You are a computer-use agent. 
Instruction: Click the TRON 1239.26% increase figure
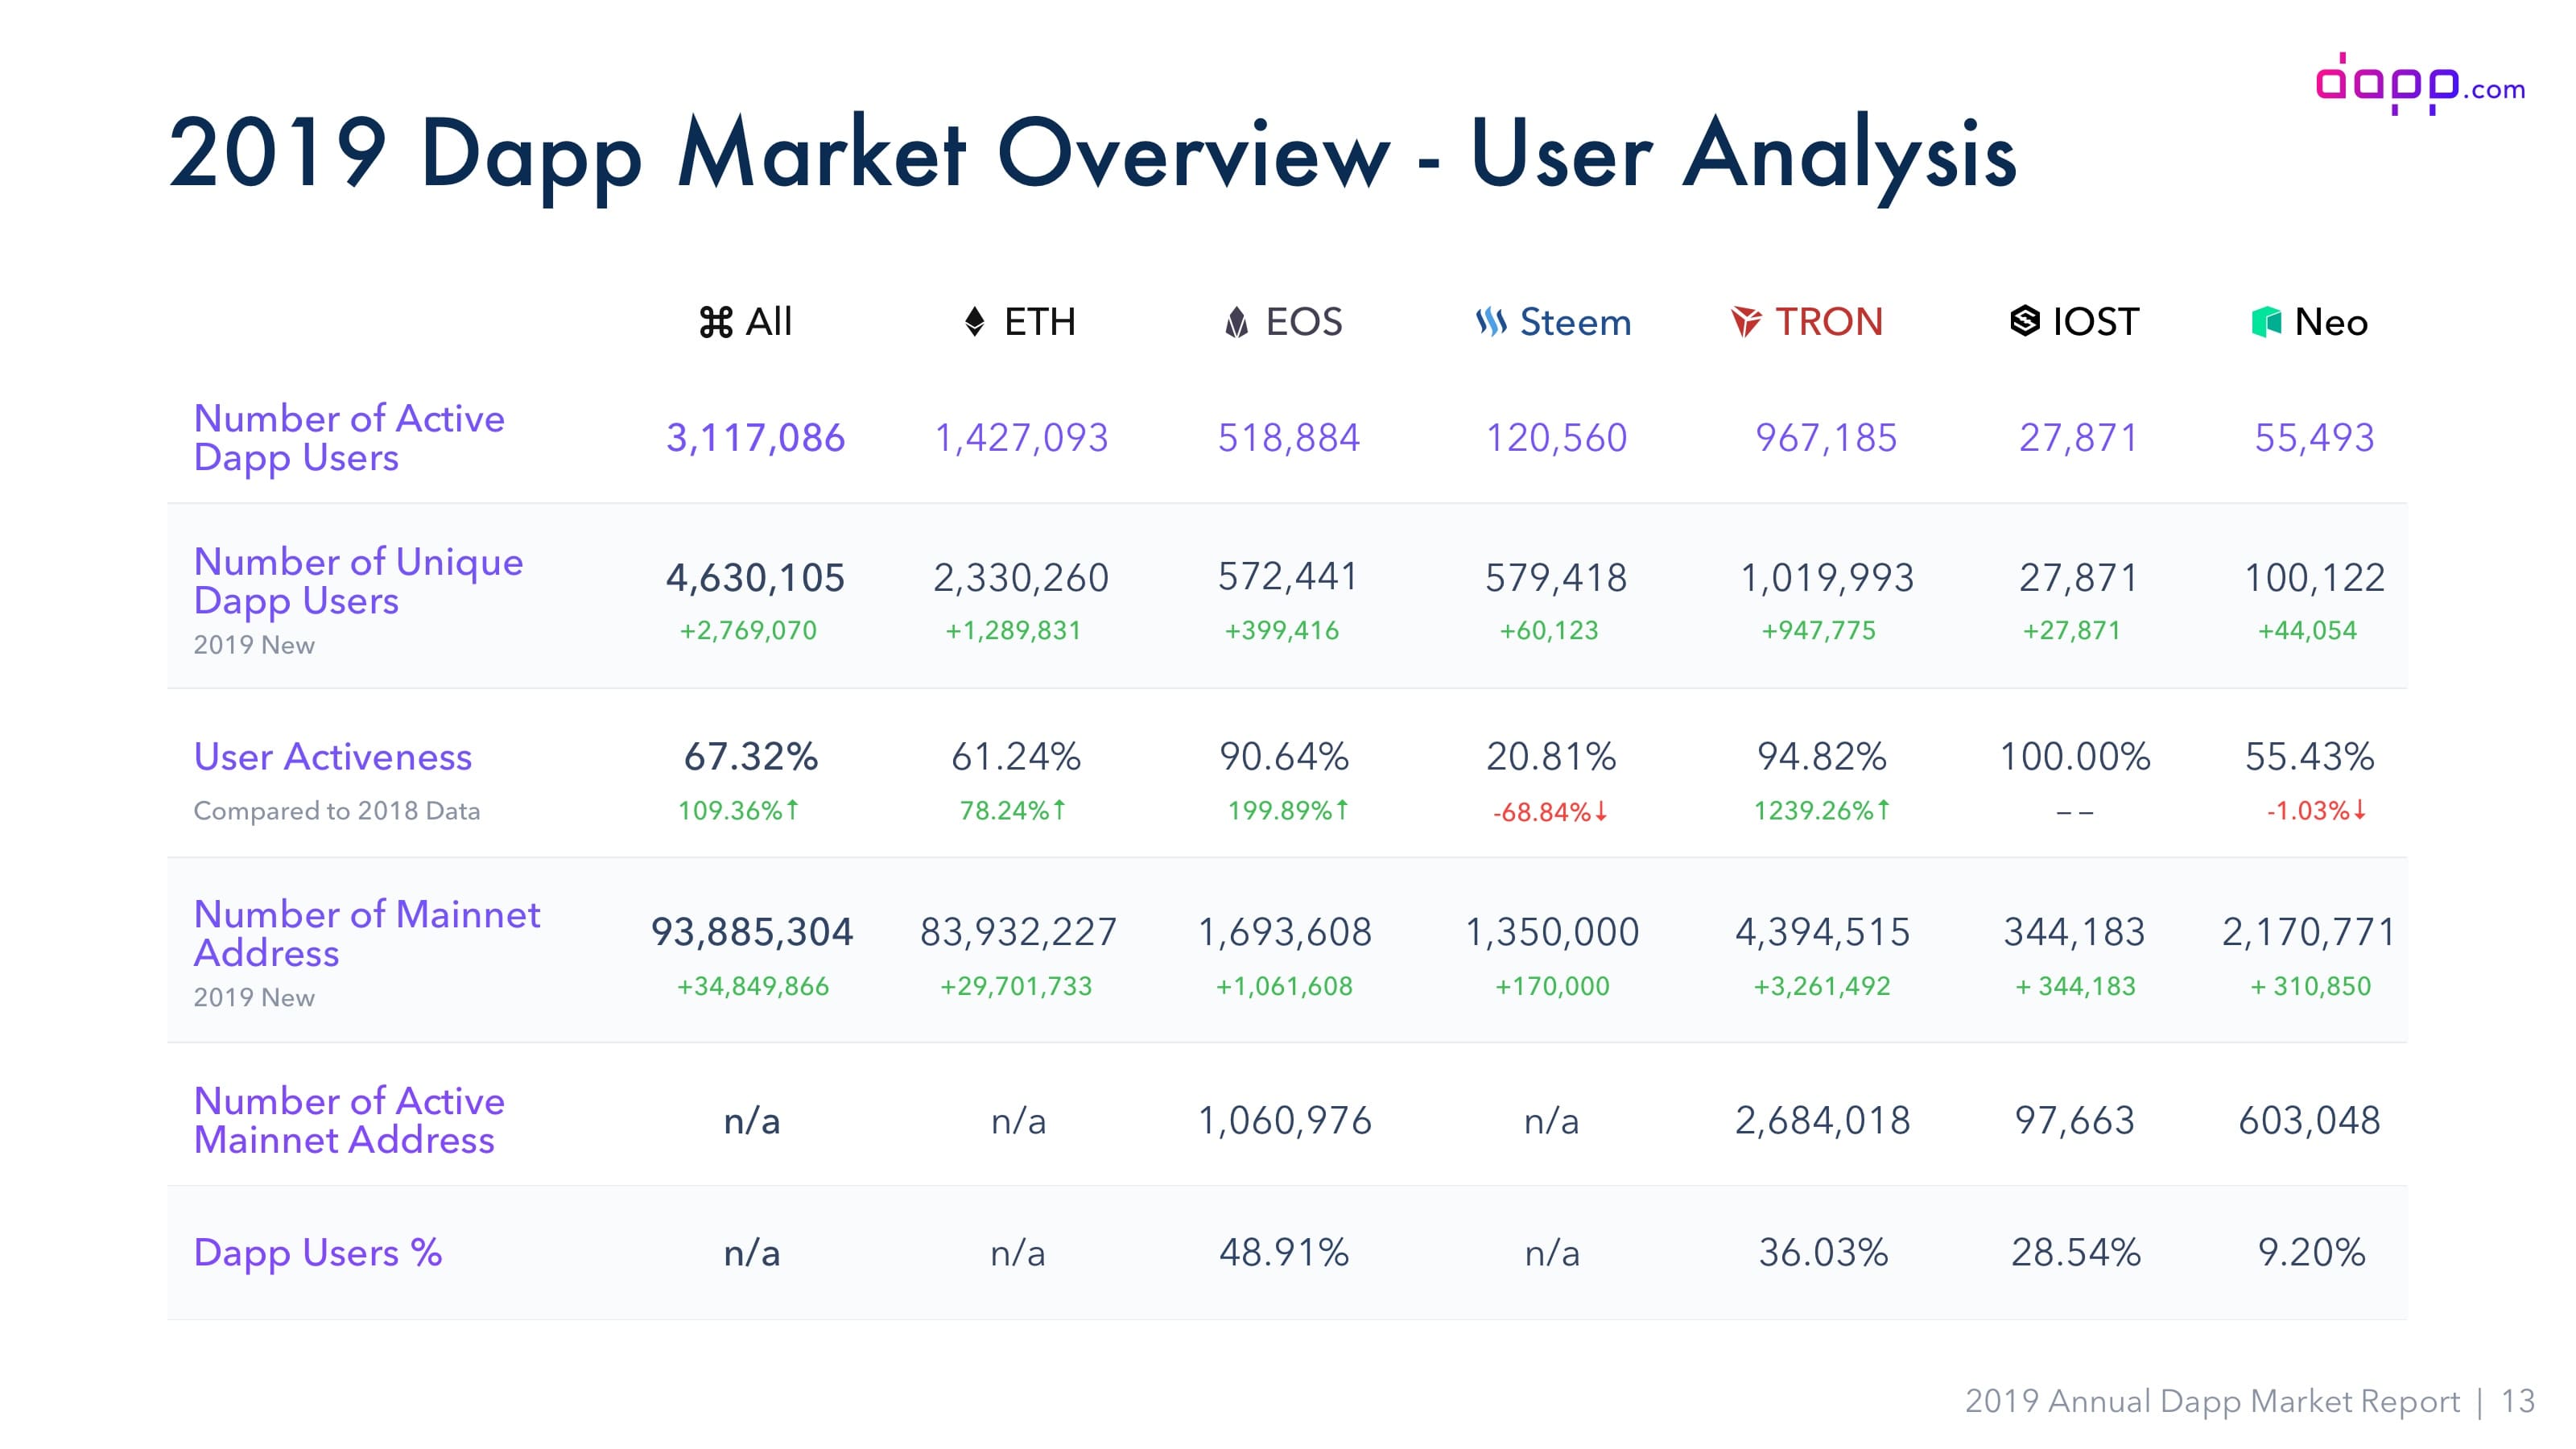click(x=1821, y=810)
